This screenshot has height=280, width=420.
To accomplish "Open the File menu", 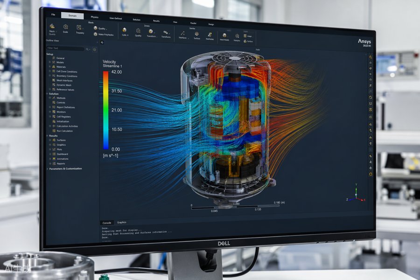I will [53, 14].
